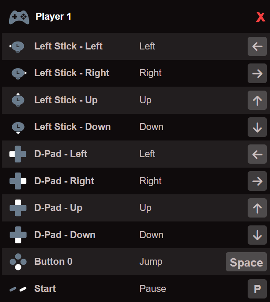The height and width of the screenshot is (302, 270).
Task: Rebind the P key for Pause
Action: click(257, 289)
